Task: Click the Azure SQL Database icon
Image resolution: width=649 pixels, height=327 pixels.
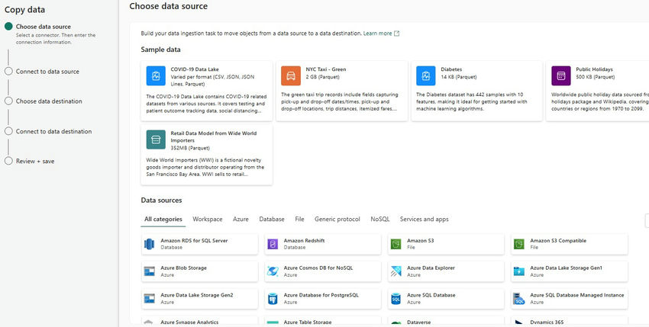Action: pyautogui.click(x=396, y=299)
